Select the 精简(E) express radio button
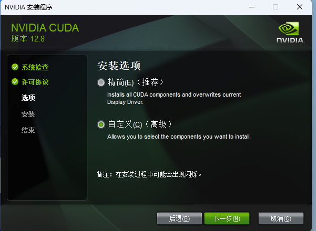 point(101,82)
